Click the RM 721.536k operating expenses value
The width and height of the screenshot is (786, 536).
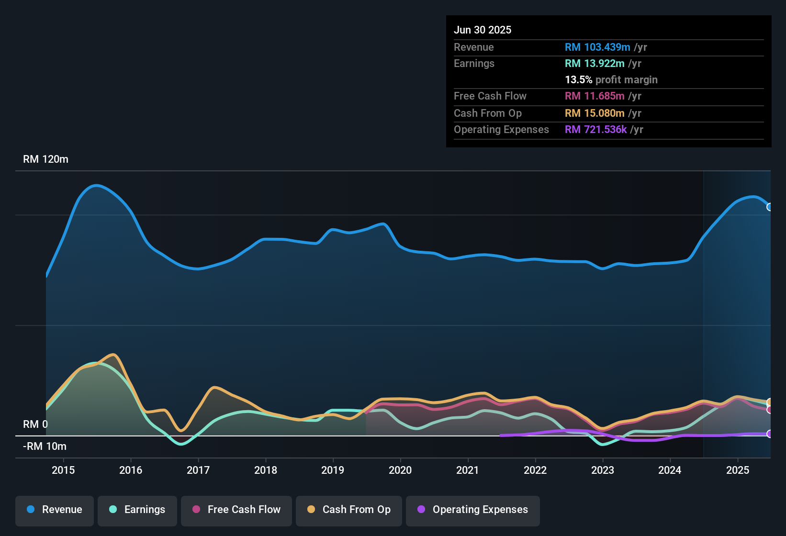click(596, 129)
